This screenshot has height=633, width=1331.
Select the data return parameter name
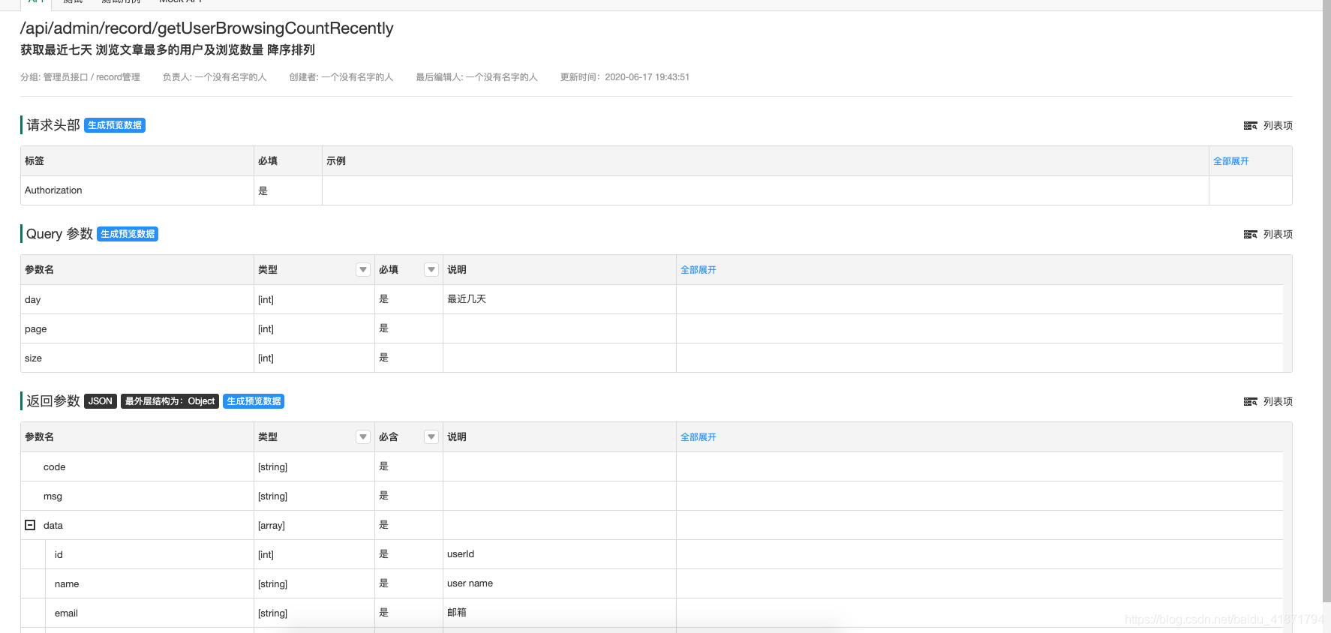53,525
